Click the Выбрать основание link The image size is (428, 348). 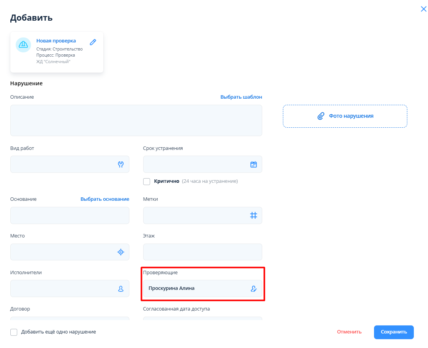105,199
